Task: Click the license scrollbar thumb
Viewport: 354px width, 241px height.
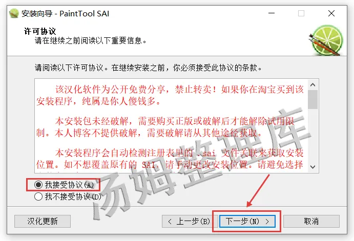Action: click(x=313, y=99)
